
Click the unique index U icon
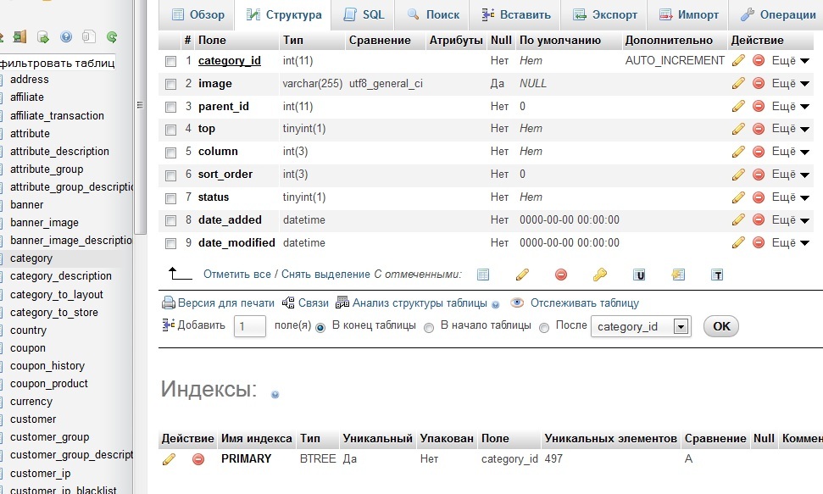(639, 275)
